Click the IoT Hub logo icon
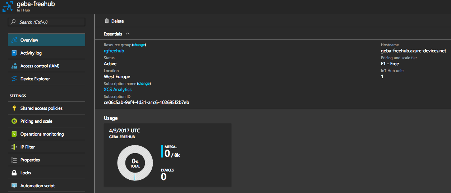Viewport: 451px width, 193px height. [x=8, y=6]
